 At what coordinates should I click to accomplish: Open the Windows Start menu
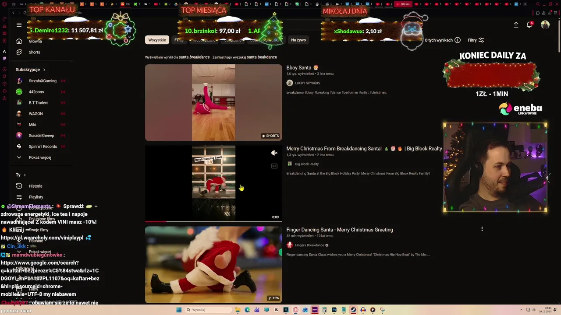[x=179, y=310]
